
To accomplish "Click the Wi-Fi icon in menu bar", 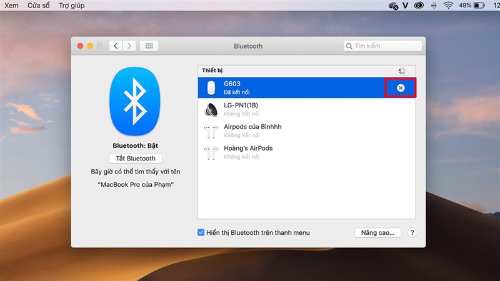I will (x=448, y=5).
